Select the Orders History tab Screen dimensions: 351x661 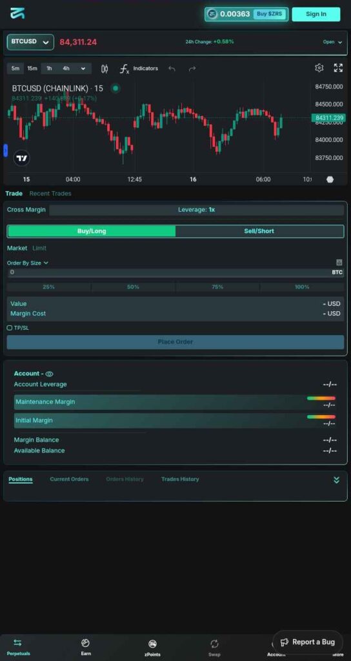[125, 480]
